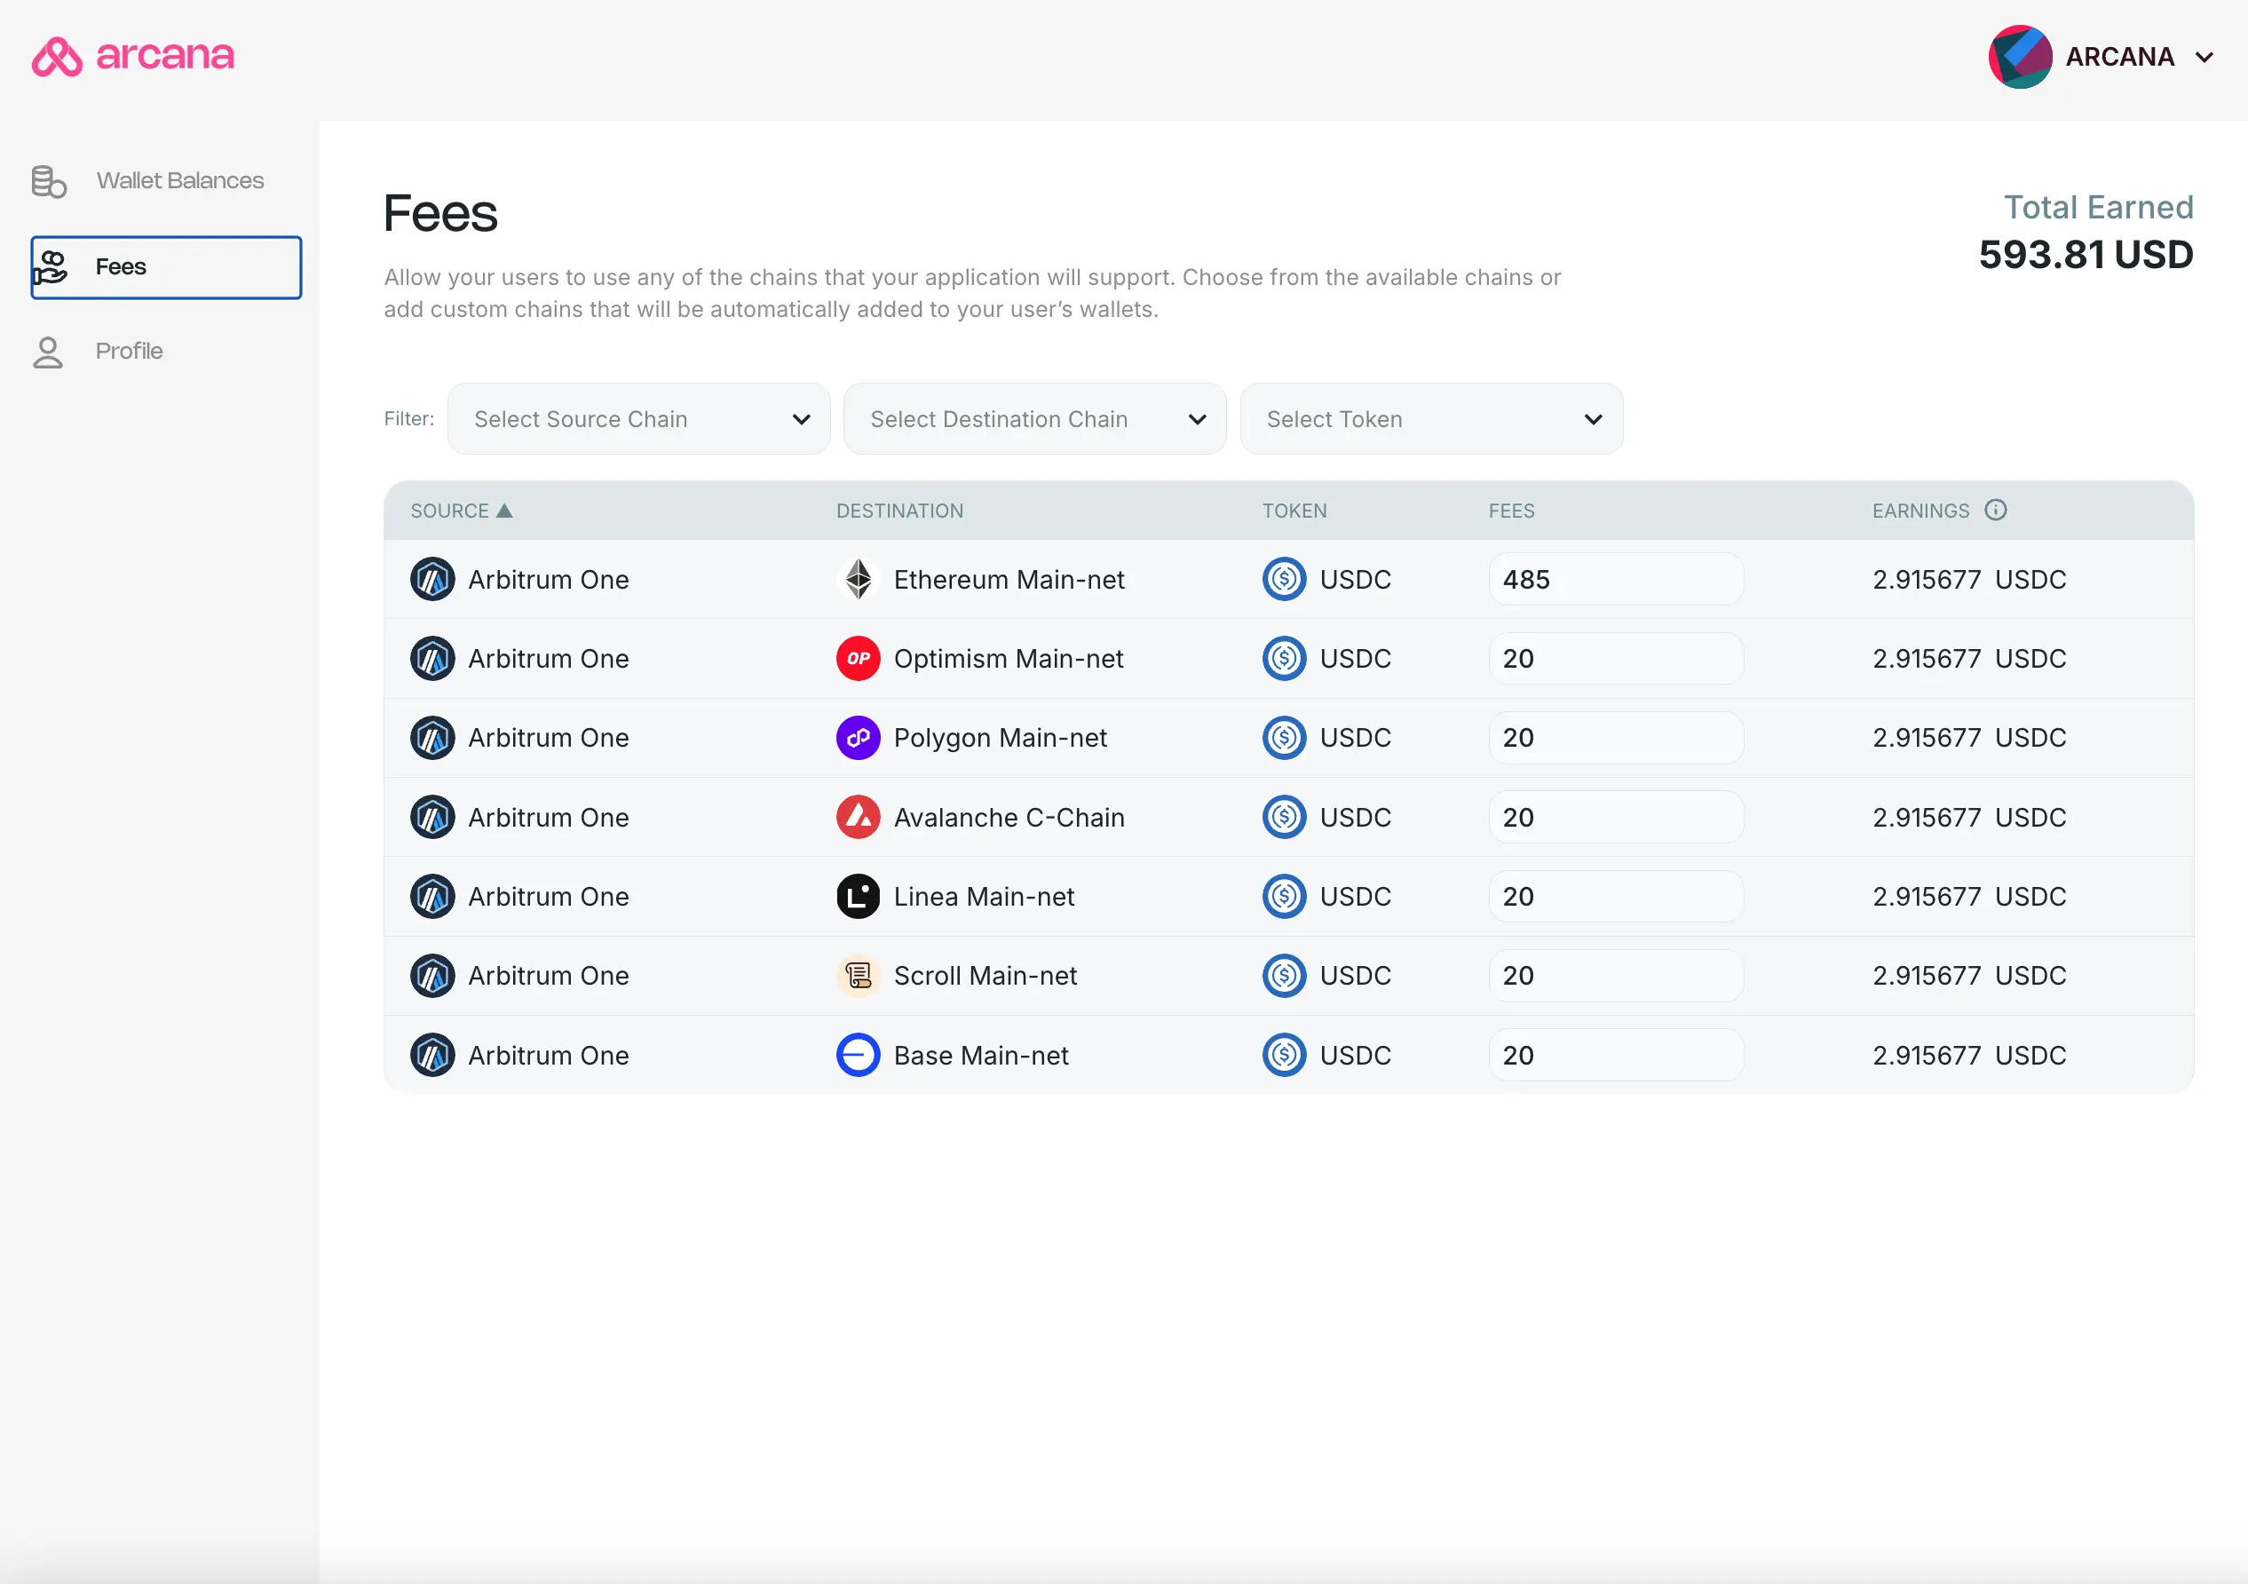The width and height of the screenshot is (2248, 1584).
Task: Click the 'Fees' page heading
Action: 440,214
